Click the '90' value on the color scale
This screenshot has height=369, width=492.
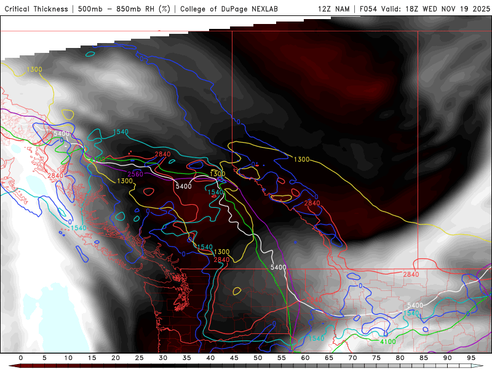[x=447, y=358]
